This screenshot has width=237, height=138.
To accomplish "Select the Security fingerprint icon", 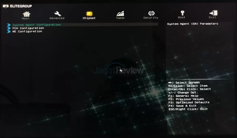I will [x=151, y=13].
